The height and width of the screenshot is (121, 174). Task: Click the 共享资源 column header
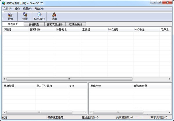[19, 86]
